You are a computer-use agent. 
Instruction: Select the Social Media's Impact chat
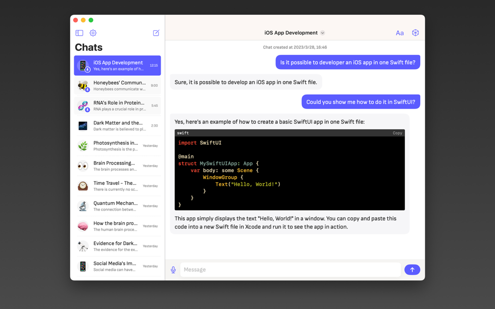117,266
